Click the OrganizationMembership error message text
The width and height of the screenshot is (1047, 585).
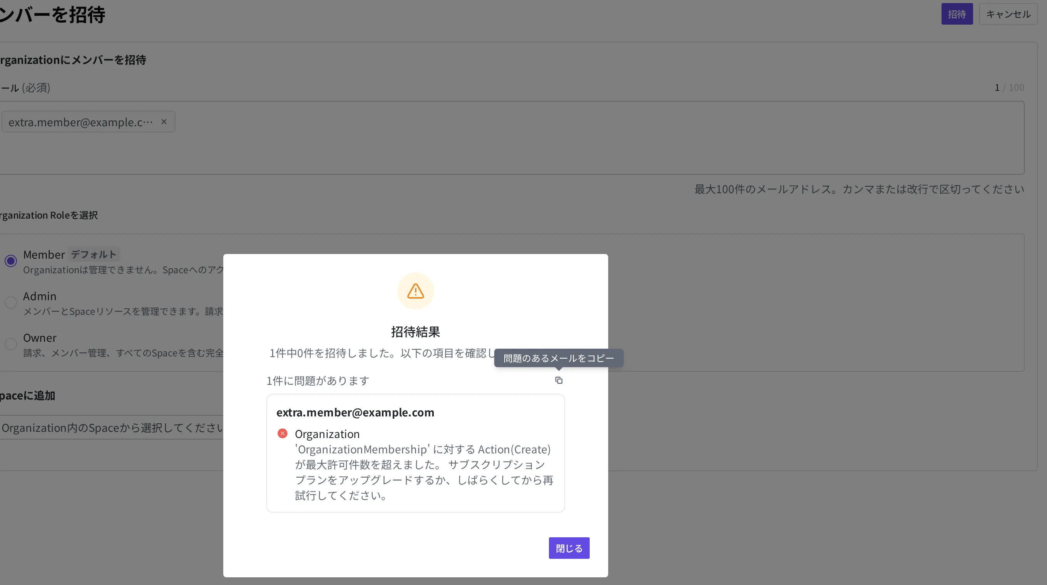point(424,472)
